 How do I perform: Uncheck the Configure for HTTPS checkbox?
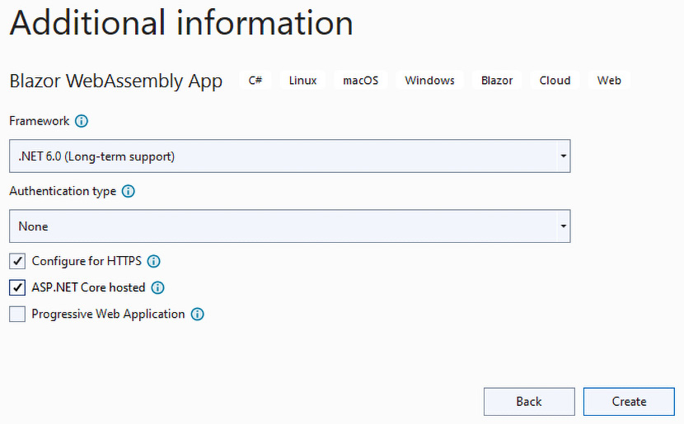point(17,261)
